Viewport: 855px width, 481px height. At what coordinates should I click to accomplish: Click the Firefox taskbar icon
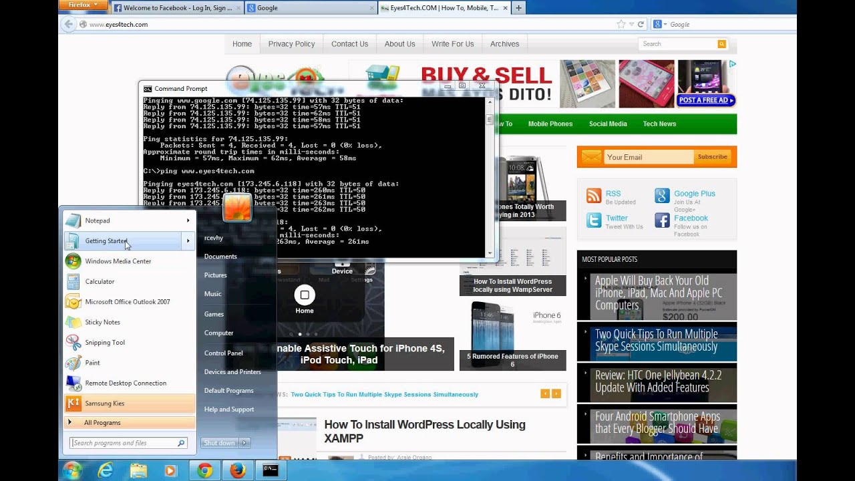(x=237, y=470)
